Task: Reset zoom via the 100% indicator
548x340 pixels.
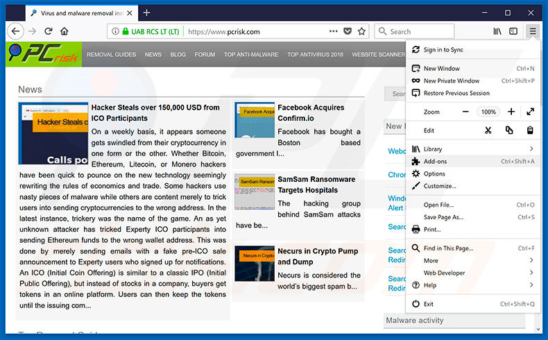Action: click(488, 112)
